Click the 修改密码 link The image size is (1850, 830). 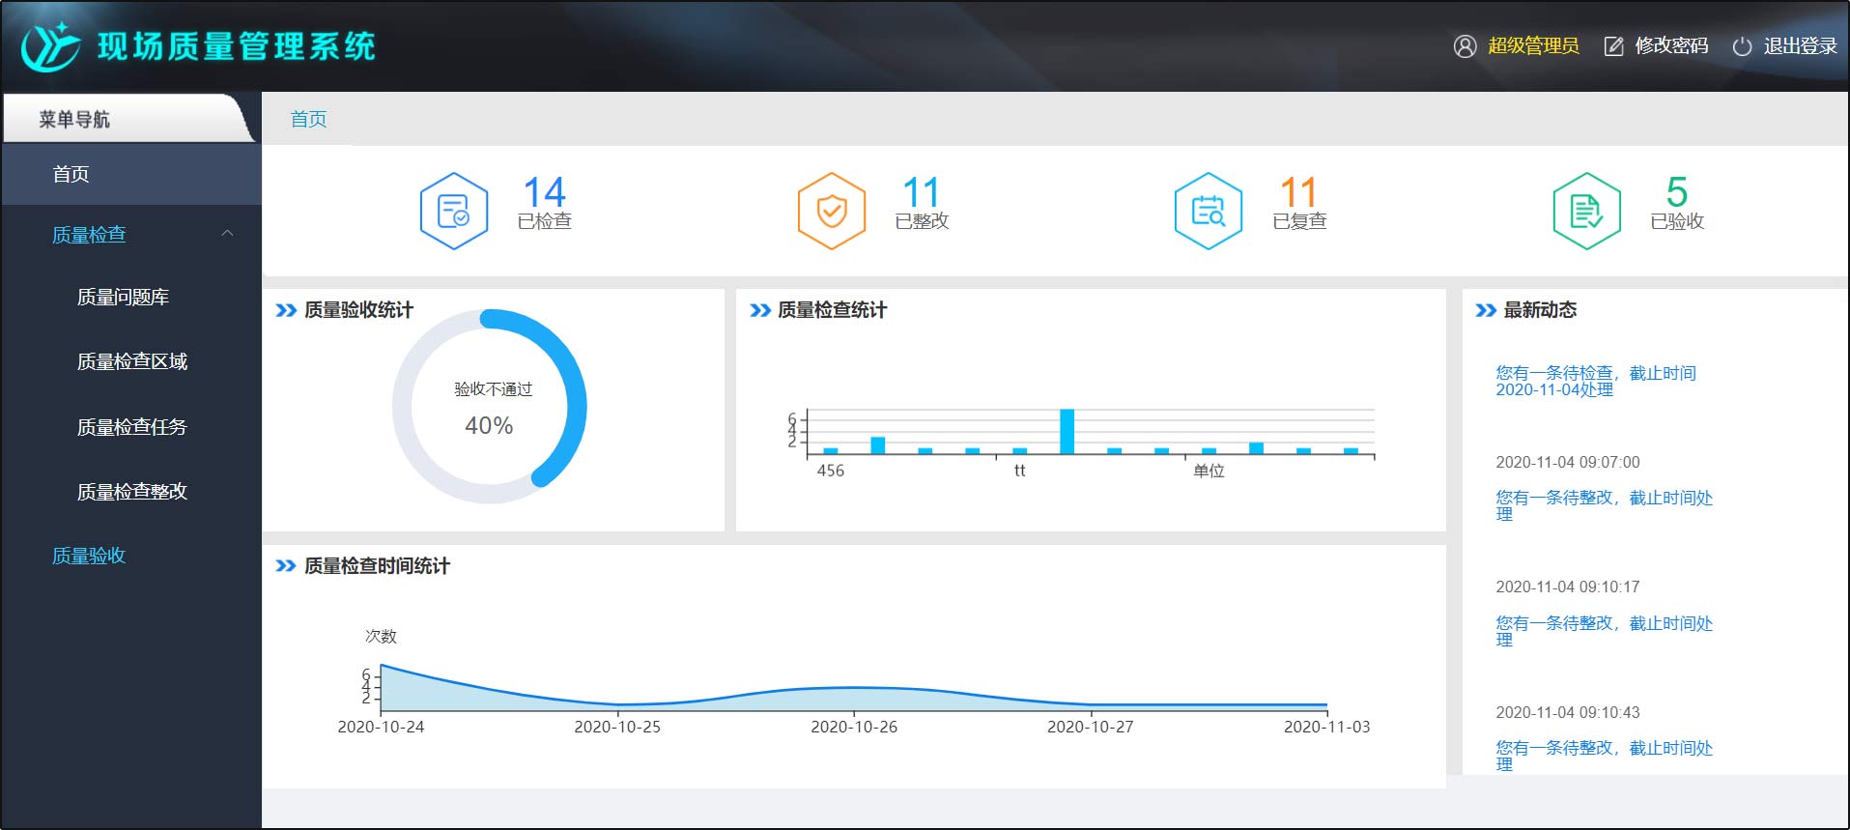click(x=1671, y=46)
